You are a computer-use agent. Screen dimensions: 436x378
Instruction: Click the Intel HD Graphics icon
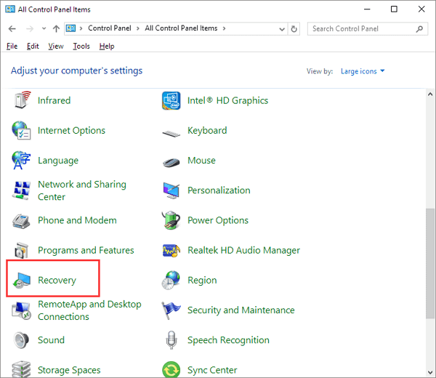(171, 101)
